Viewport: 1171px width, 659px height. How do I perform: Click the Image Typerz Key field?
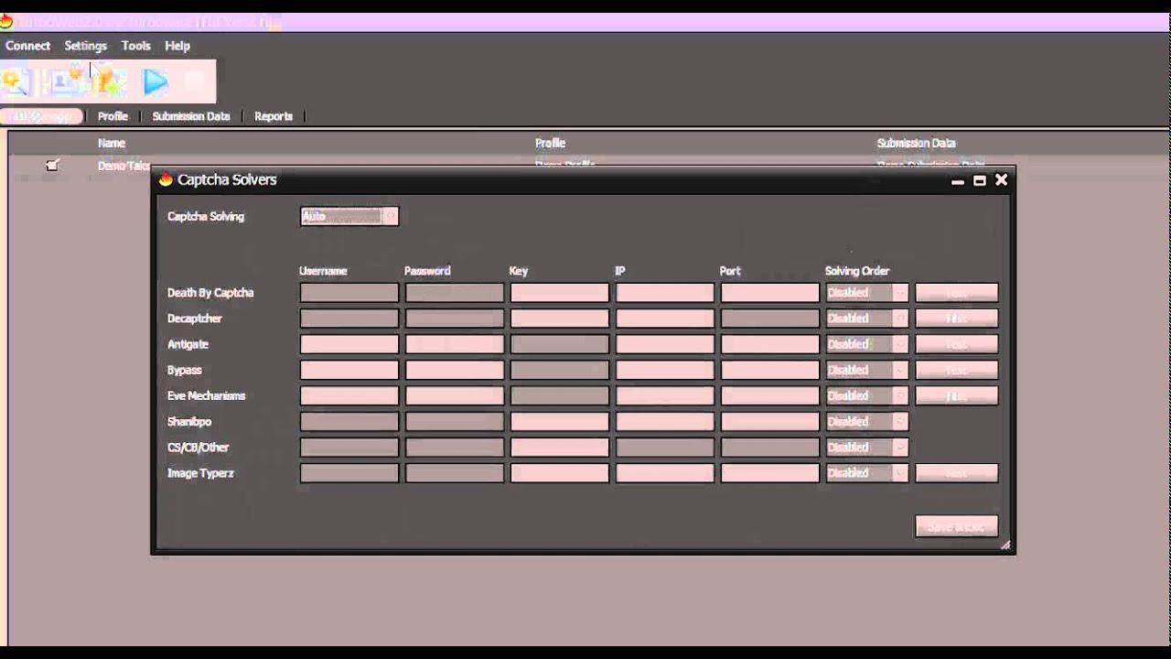click(x=560, y=473)
